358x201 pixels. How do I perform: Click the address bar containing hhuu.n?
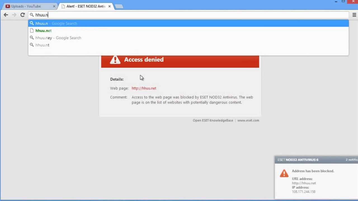[189, 15]
